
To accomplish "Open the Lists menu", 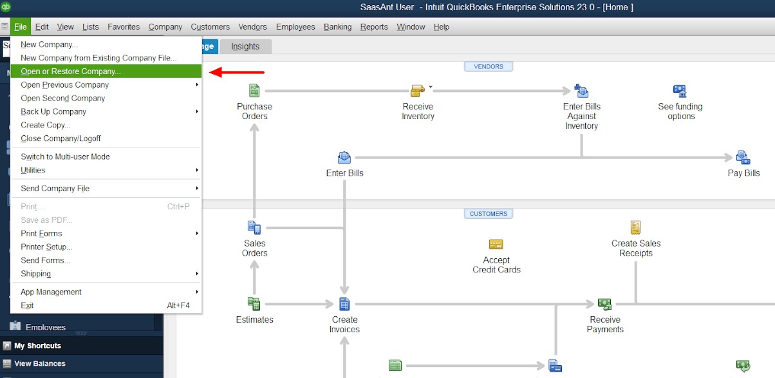I will [x=91, y=27].
